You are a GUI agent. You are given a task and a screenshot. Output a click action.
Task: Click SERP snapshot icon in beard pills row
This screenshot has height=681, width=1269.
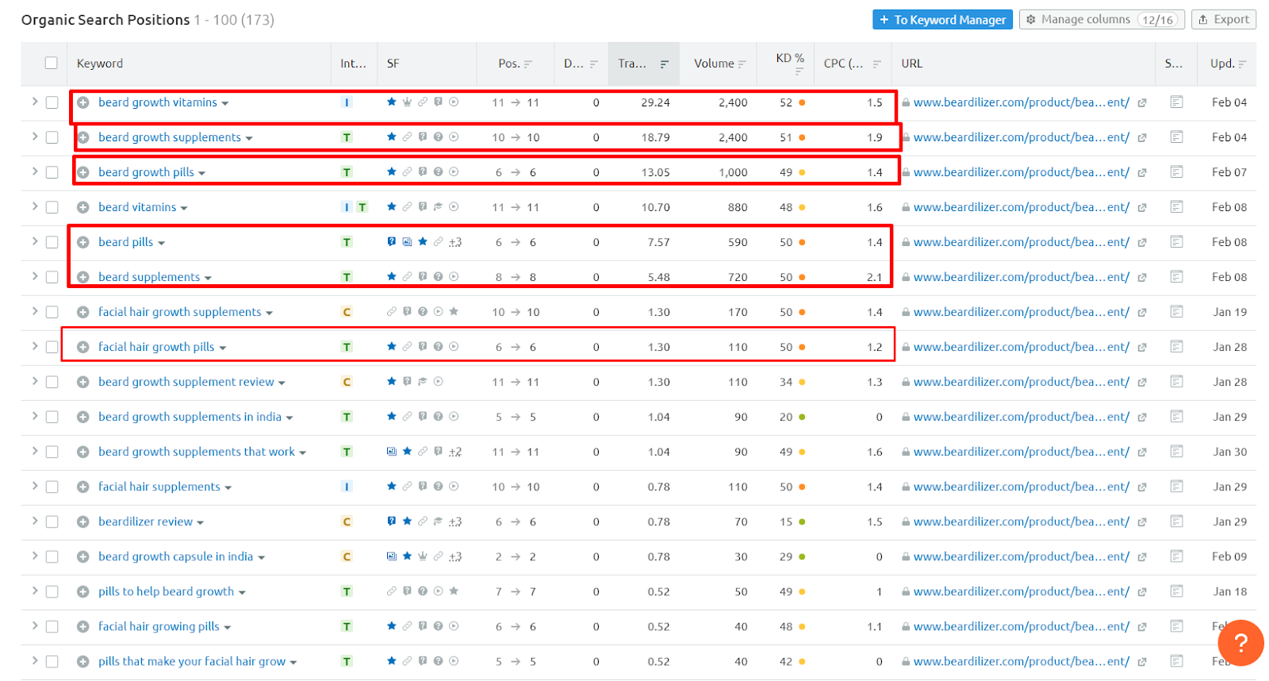[x=1176, y=242]
